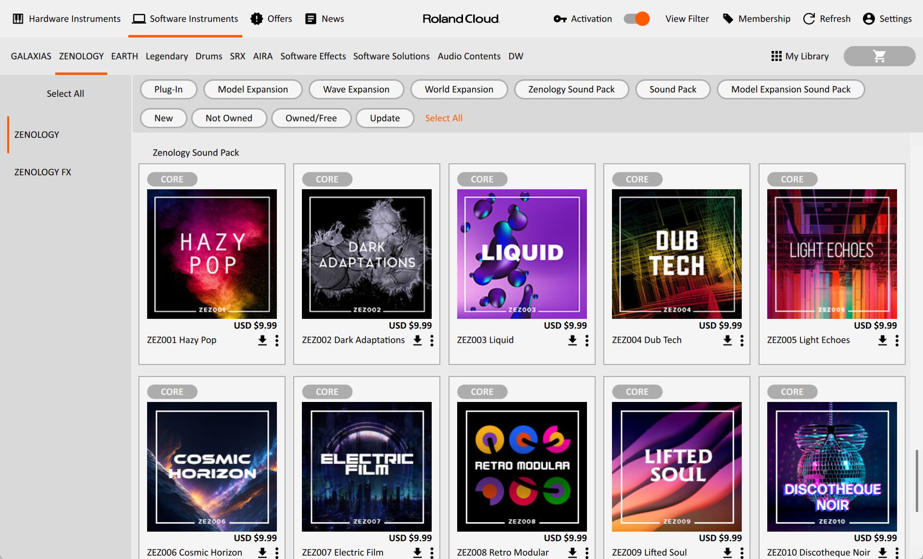923x559 pixels.
Task: Toggle Model Expansion Sound Pack filter chip
Action: click(791, 89)
